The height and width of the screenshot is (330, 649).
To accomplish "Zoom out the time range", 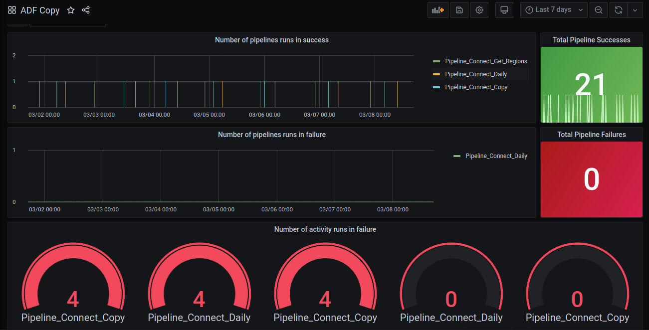I will (x=599, y=10).
